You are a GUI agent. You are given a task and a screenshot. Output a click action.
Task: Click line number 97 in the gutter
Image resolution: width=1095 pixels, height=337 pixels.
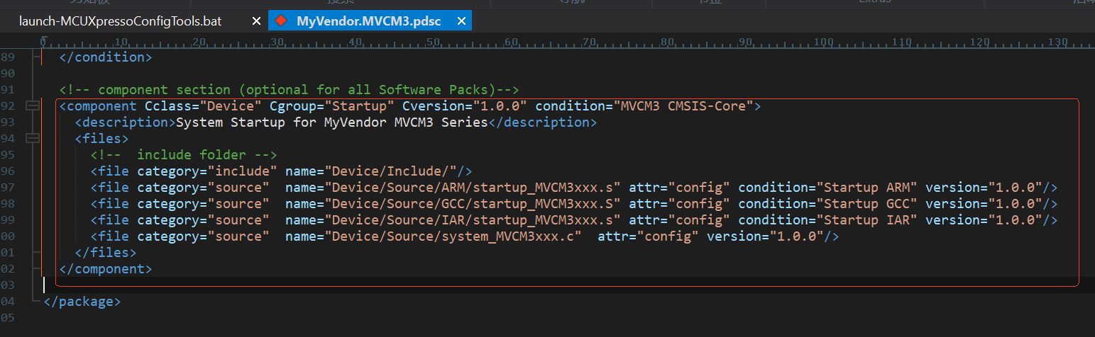pyautogui.click(x=8, y=188)
